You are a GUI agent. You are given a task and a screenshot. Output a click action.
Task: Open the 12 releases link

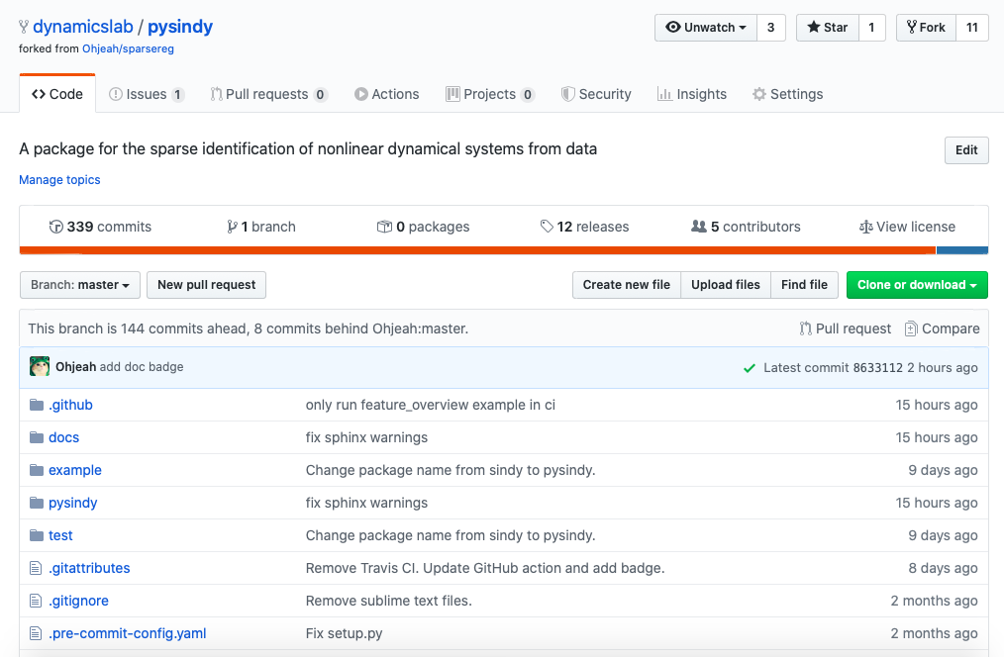(x=584, y=227)
